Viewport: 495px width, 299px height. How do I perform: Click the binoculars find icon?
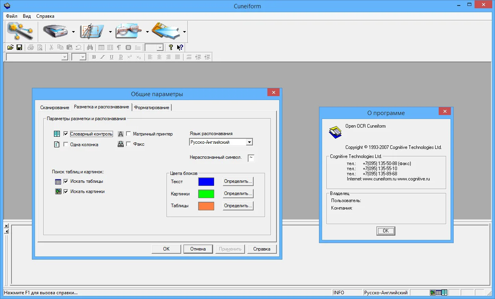click(90, 47)
